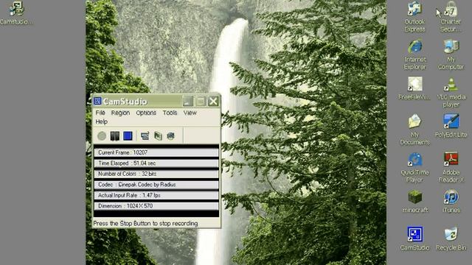
Task: Toggle view icon in CamStudio toolbar
Action: click(145, 136)
